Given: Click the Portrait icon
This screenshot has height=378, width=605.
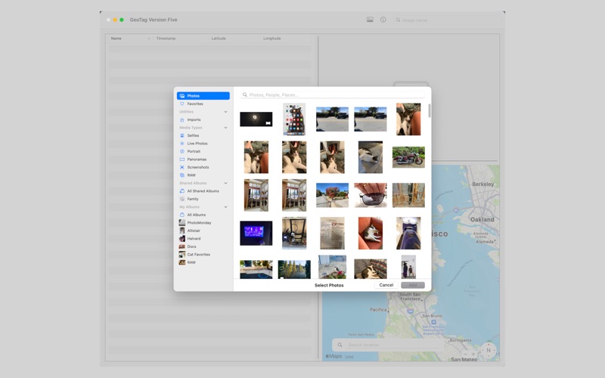Looking at the screenshot, I should 182,151.
